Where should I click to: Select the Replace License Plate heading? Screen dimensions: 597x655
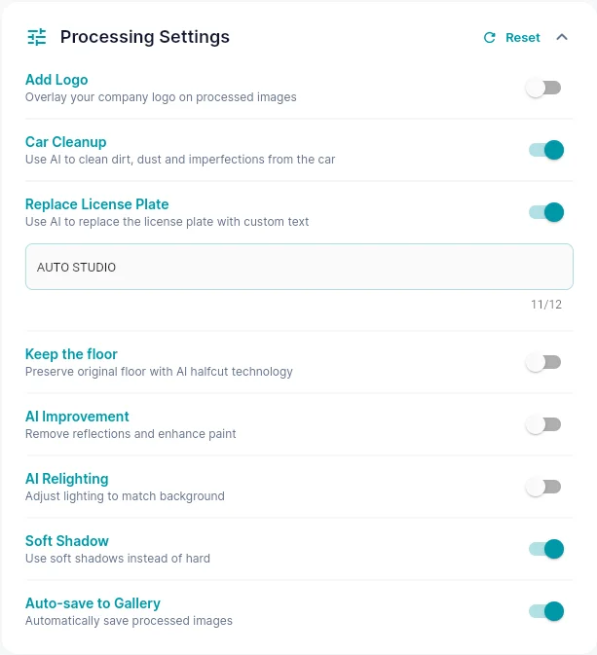click(97, 204)
